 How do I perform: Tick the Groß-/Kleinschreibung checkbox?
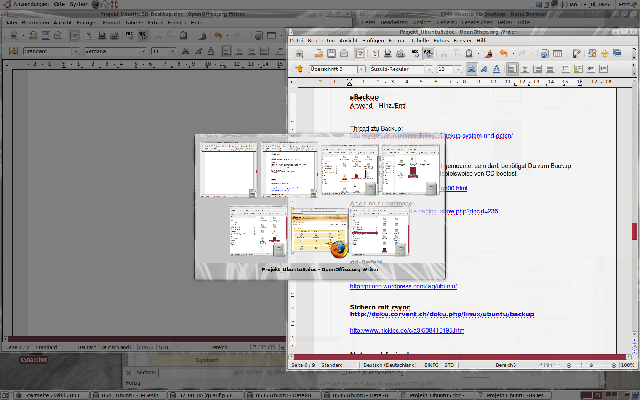345,373
